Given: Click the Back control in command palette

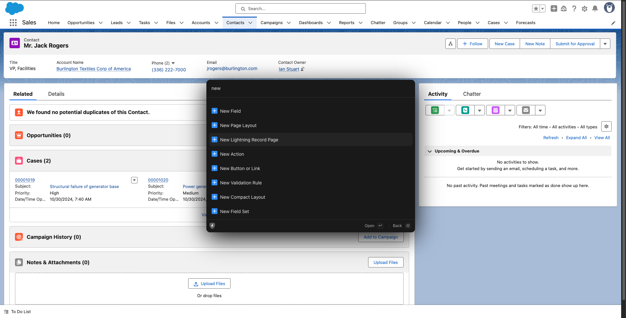Looking at the screenshot, I should 401,225.
